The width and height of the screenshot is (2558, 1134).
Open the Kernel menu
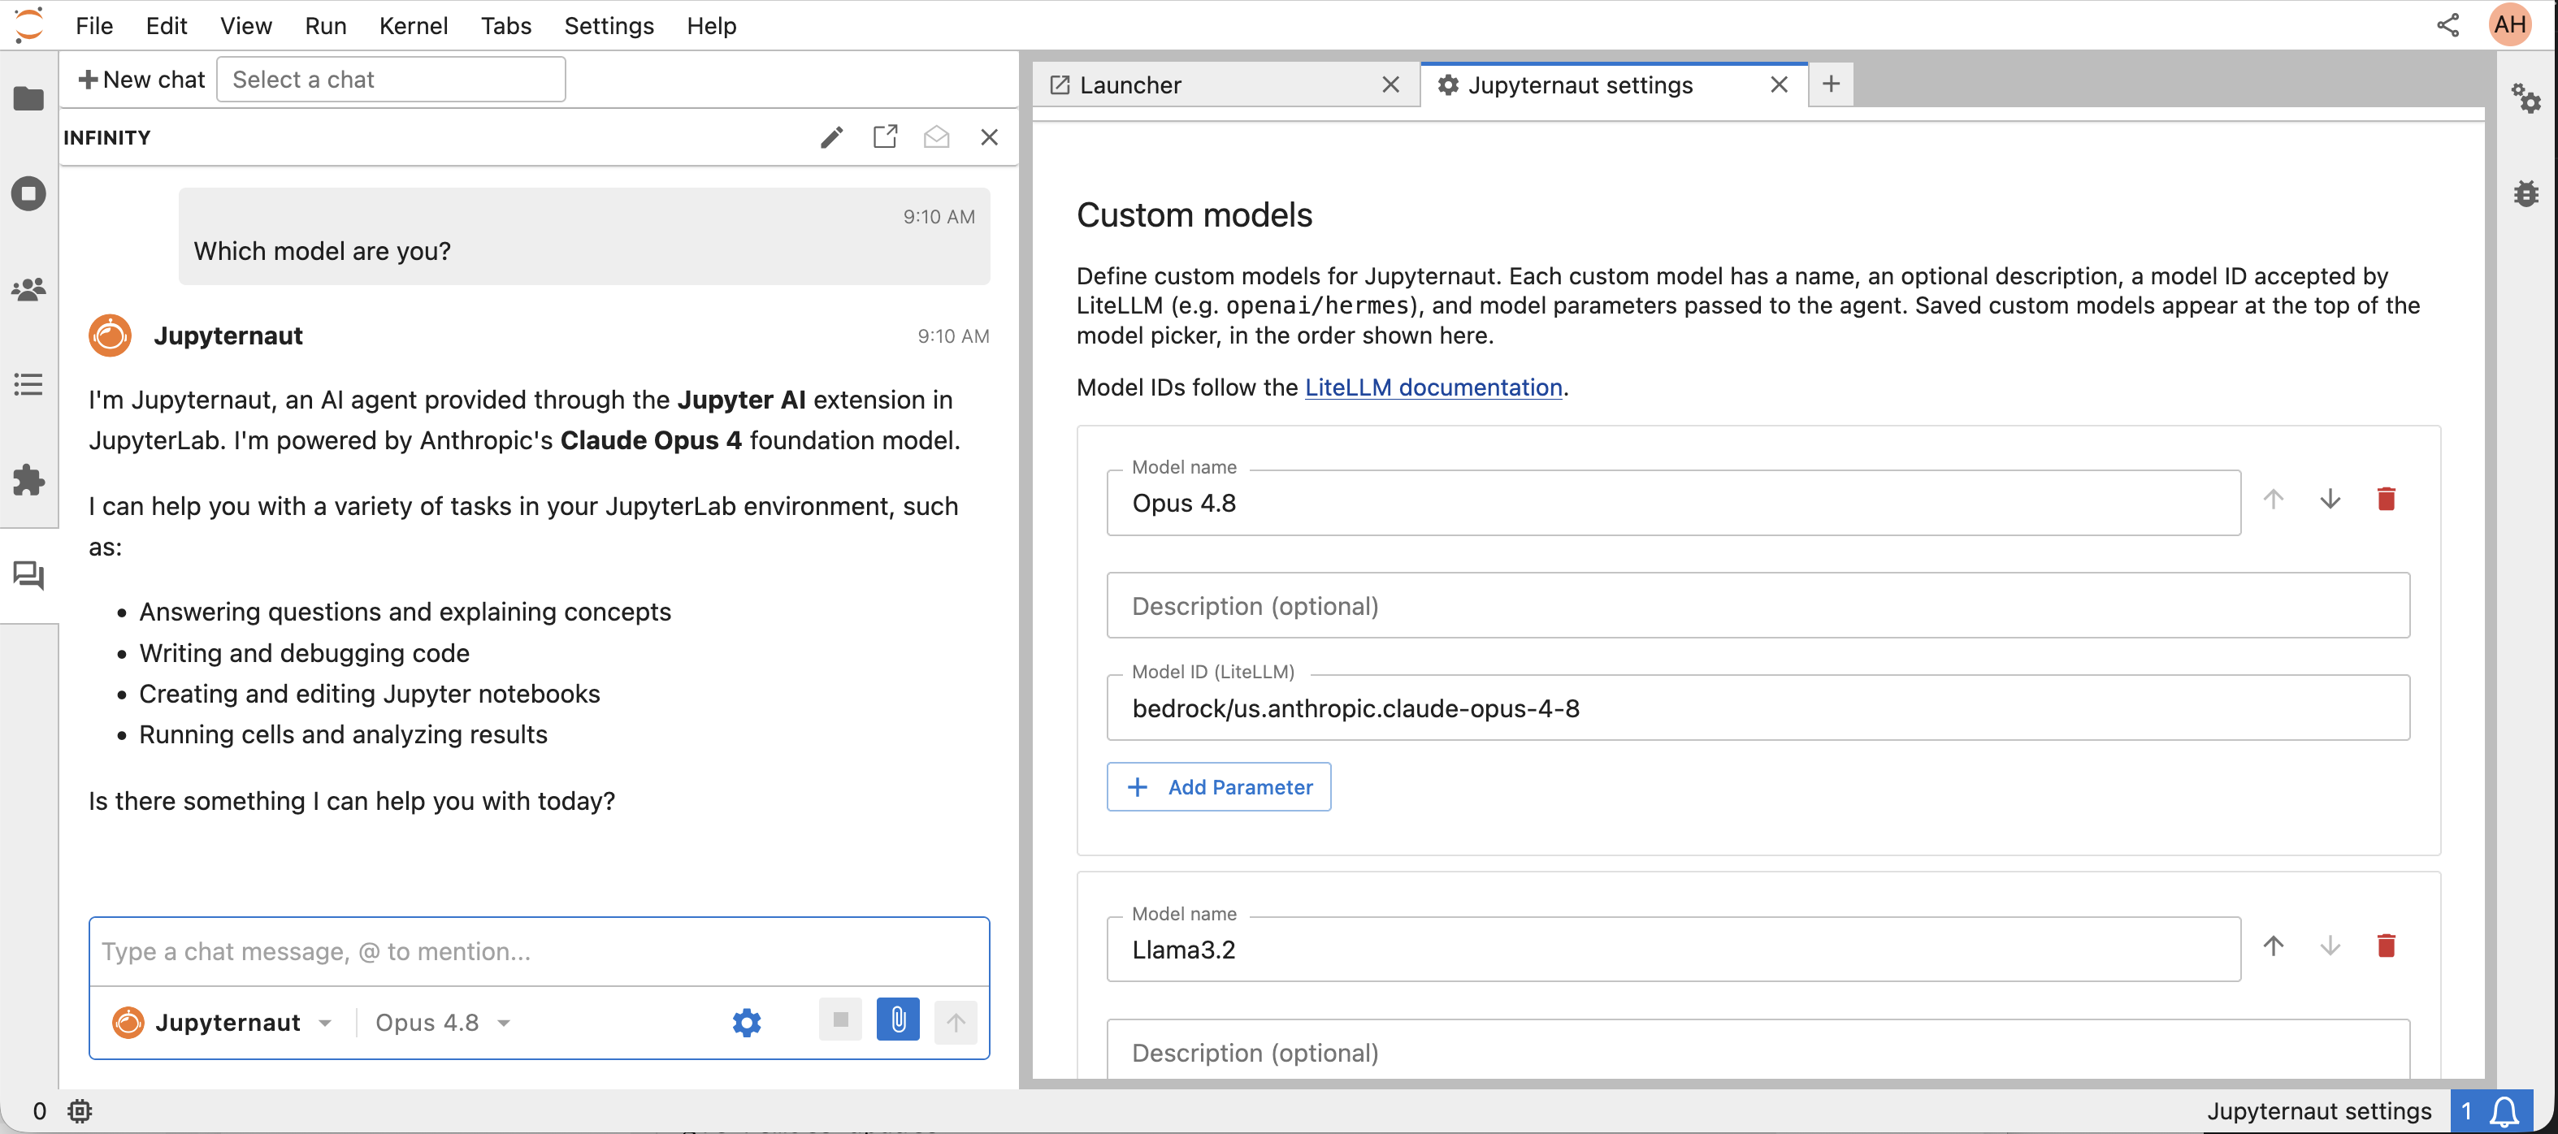tap(413, 26)
